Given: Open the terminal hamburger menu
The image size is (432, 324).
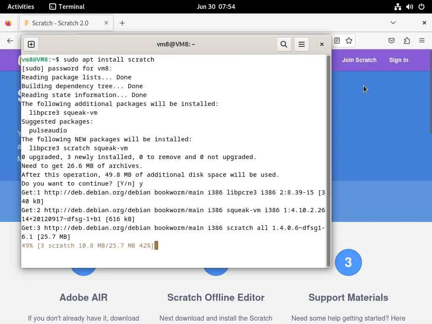Looking at the screenshot, I should click(x=301, y=44).
